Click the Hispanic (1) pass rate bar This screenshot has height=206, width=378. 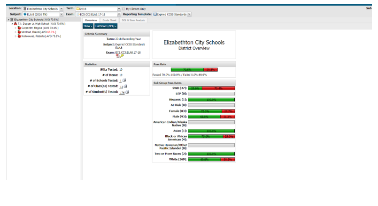tap(211, 100)
